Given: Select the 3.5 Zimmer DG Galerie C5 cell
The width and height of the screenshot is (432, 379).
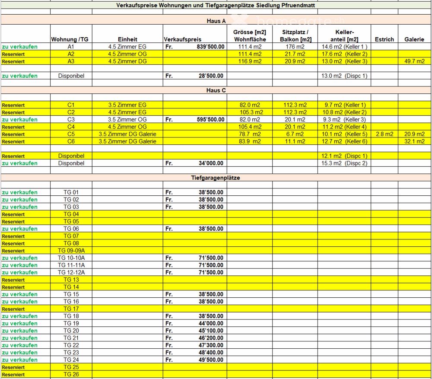Looking at the screenshot, I should click(127, 134).
